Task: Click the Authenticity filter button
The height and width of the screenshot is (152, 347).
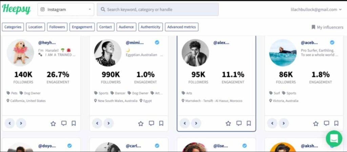Action: 150,27
